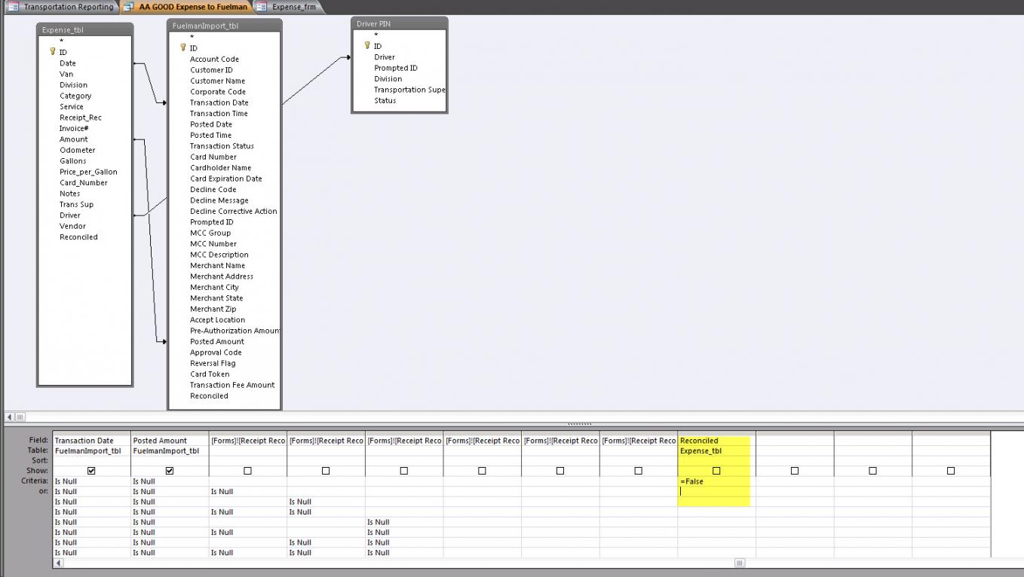Toggle Show checkbox for Posted Amount column

170,471
